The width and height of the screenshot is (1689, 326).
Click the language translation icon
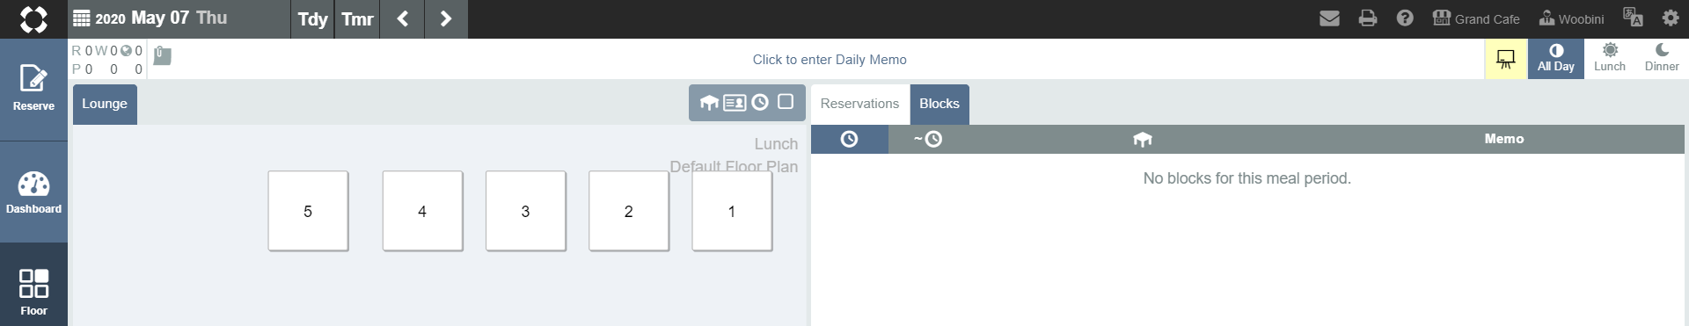click(x=1633, y=18)
